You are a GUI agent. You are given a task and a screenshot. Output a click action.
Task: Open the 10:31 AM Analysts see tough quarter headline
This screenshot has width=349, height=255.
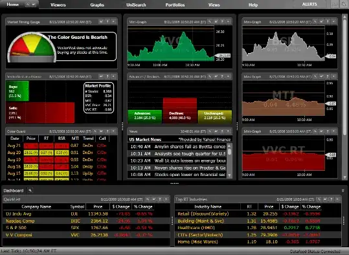[x=177, y=154]
